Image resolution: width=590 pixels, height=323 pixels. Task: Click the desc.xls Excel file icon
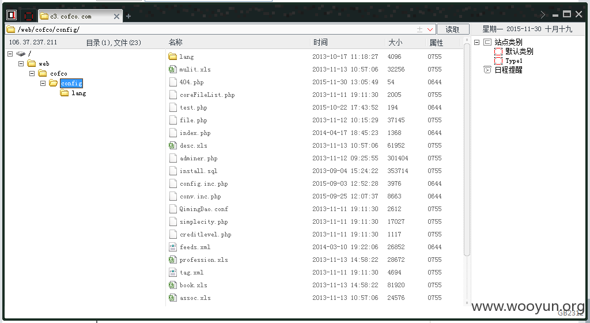click(x=173, y=145)
